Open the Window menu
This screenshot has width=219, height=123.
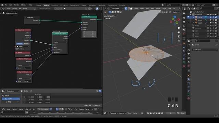pos(24,5)
